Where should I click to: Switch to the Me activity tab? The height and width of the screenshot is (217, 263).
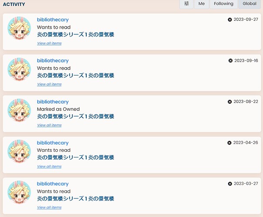coord(202,4)
